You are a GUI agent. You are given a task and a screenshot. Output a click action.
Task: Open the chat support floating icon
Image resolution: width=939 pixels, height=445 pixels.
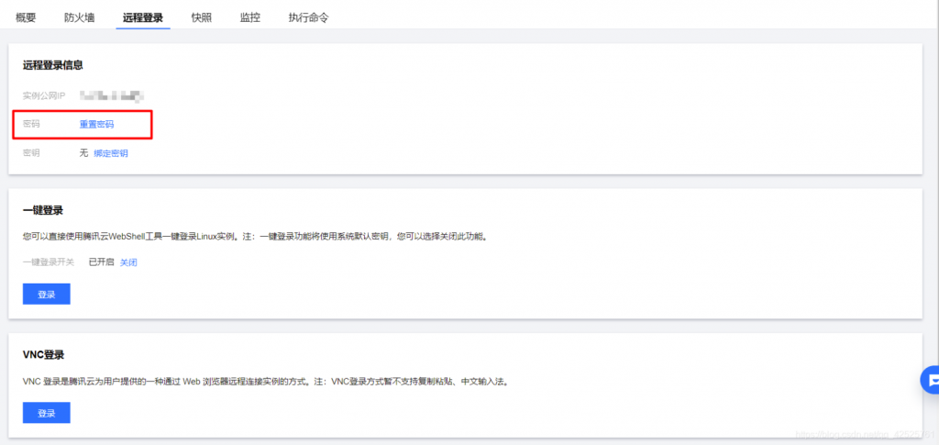[931, 380]
